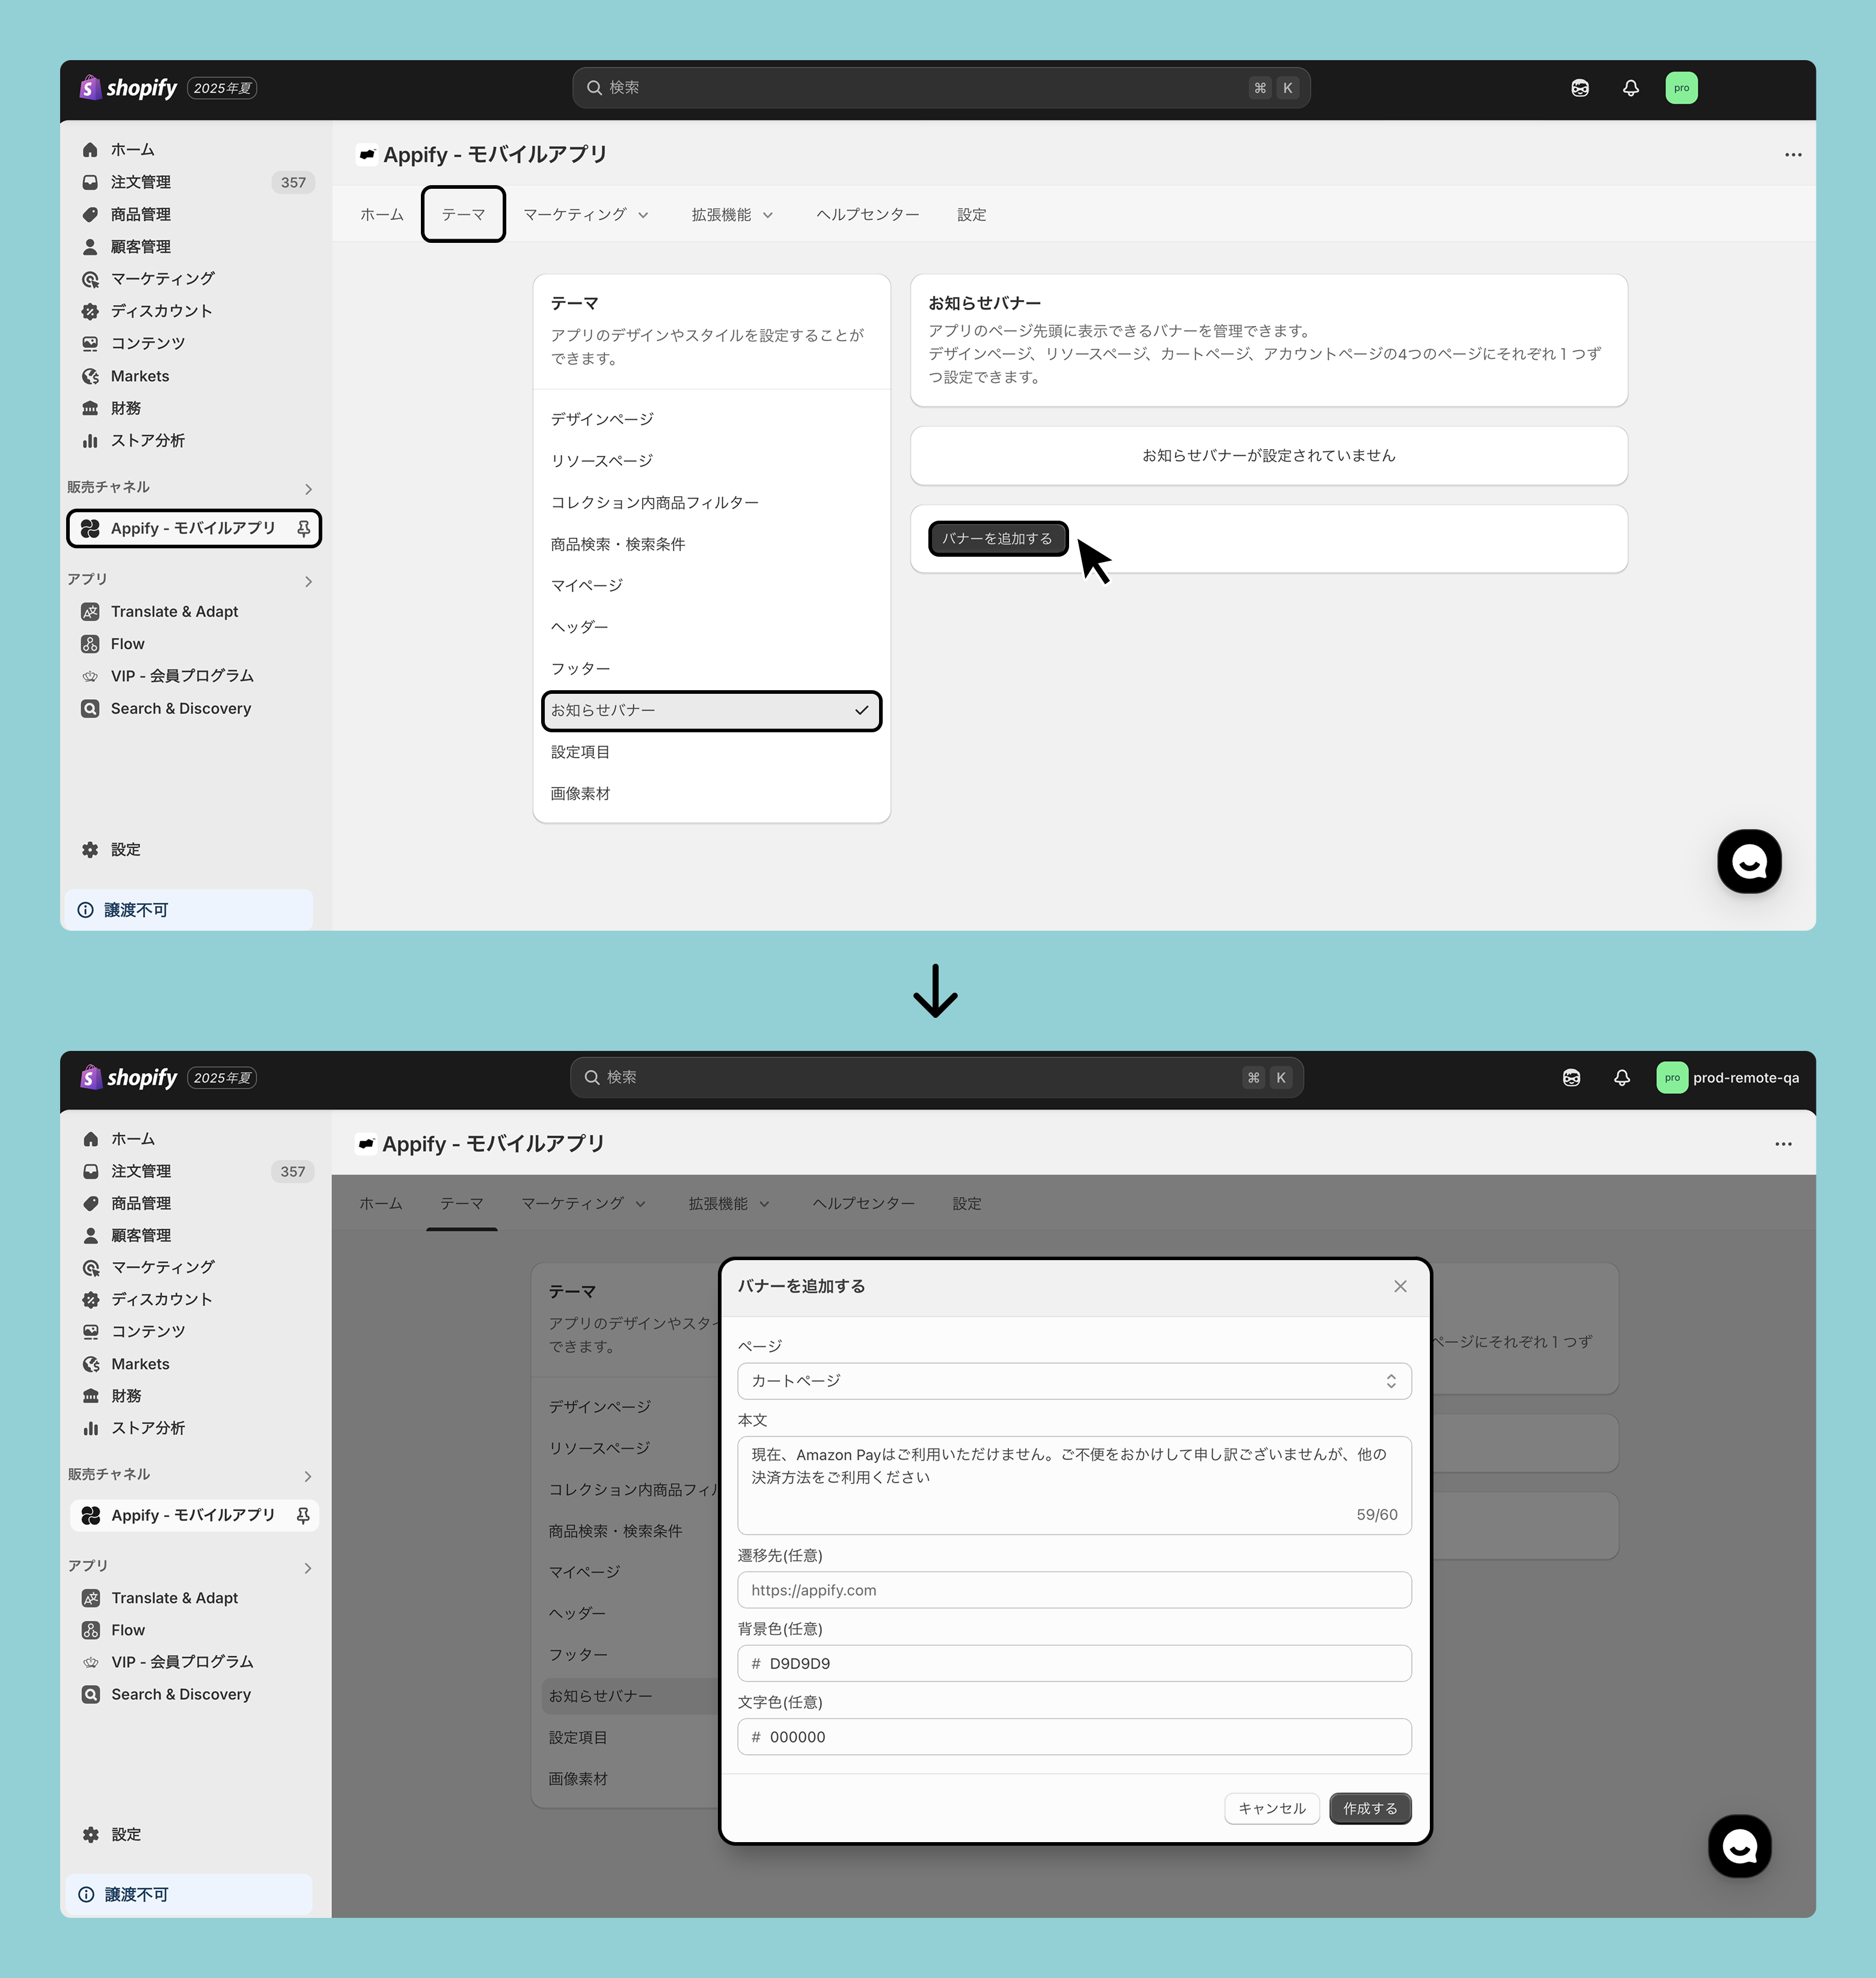Select 設定項目 in top theme menu
Viewport: 1876px width, 1978px height.
click(x=711, y=752)
